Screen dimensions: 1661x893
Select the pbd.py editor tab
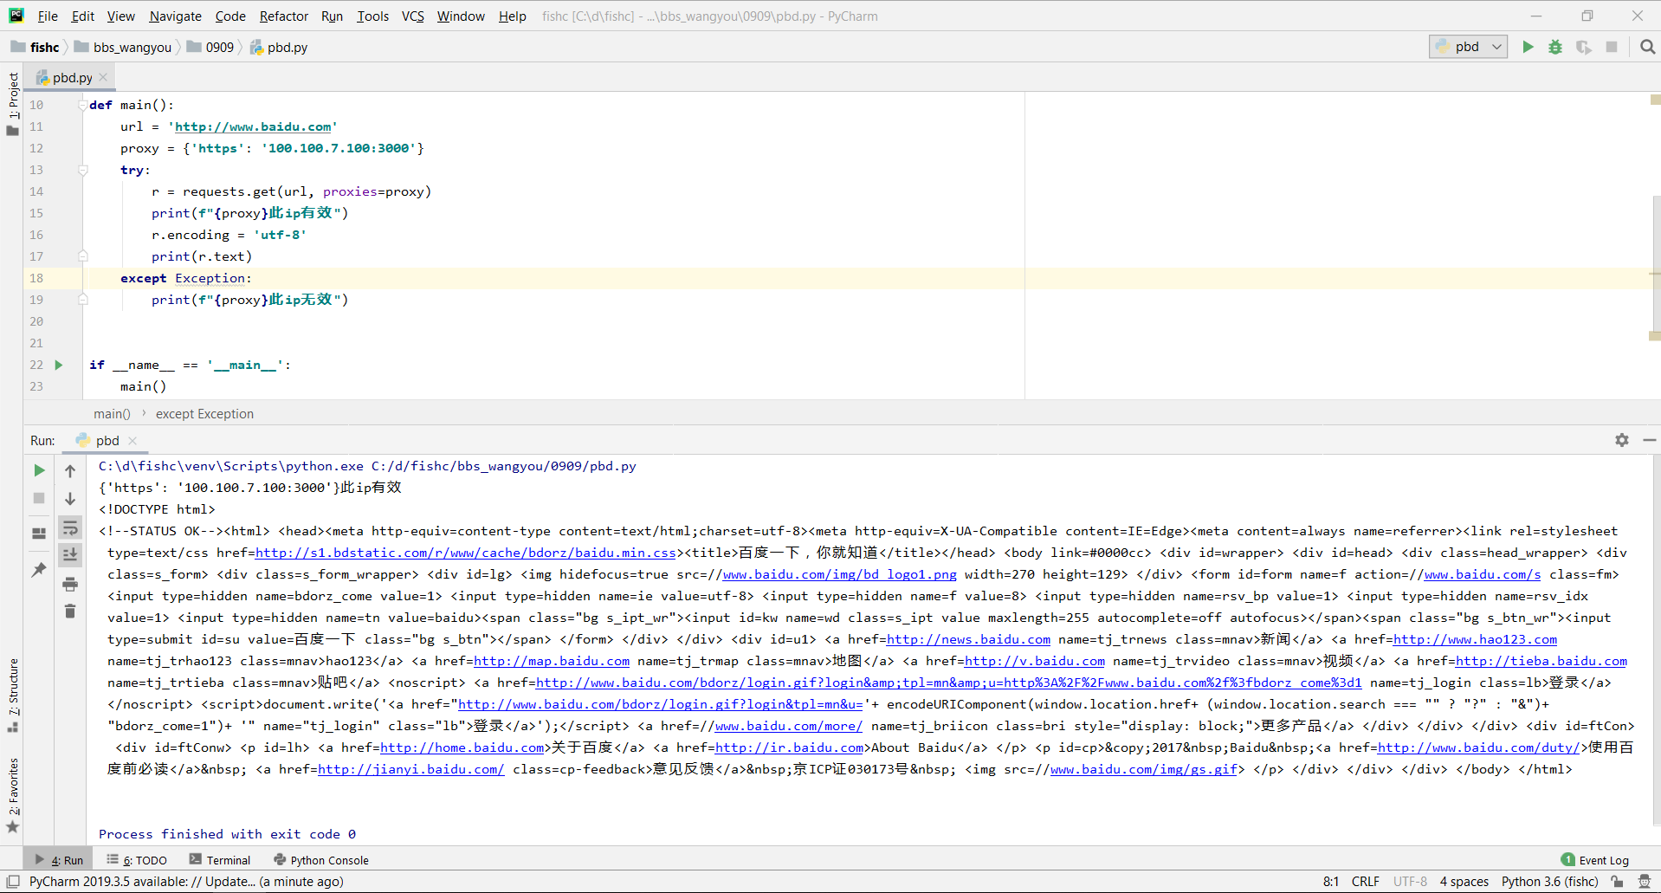click(x=72, y=77)
